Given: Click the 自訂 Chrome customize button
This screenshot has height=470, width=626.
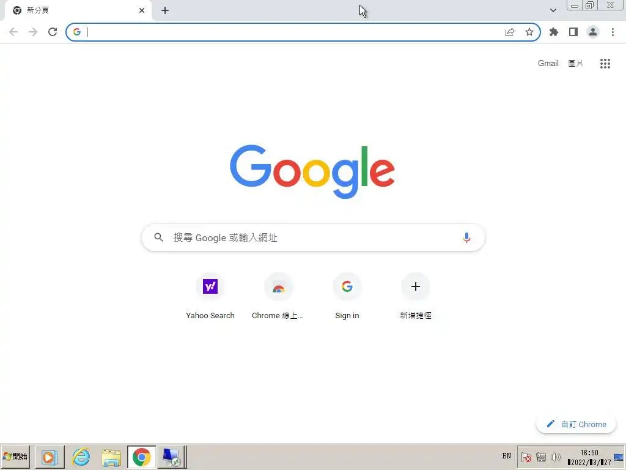Looking at the screenshot, I should point(576,424).
